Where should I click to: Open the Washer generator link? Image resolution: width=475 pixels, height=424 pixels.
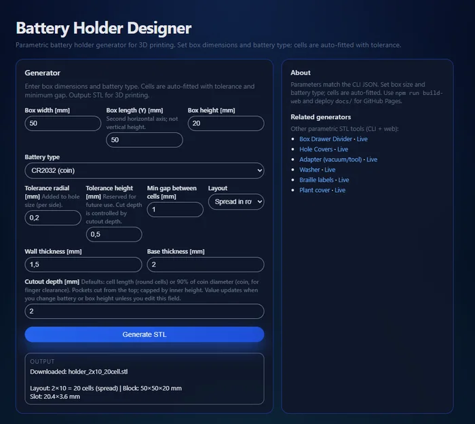(x=309, y=170)
